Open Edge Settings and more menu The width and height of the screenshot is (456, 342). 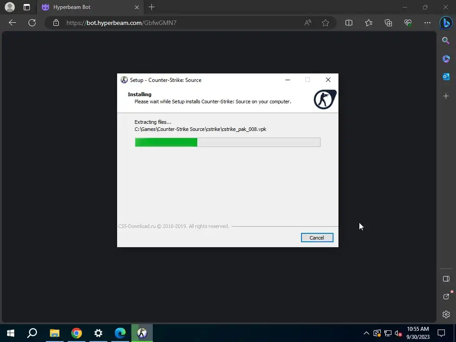427,23
